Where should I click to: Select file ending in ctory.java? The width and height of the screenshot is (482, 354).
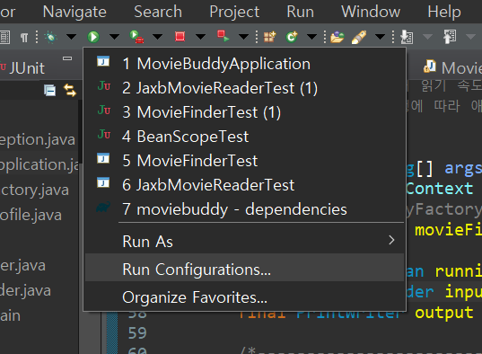[x=34, y=190]
